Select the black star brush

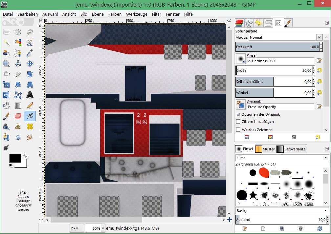pos(253,195)
